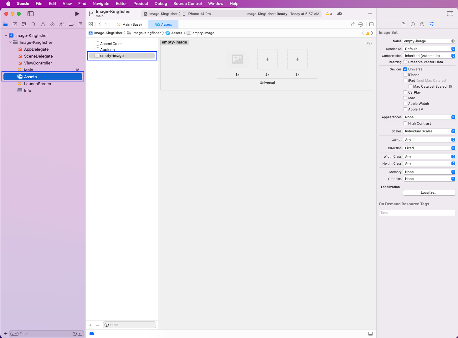Show the symbol navigator
The width and height of the screenshot is (458, 338).
(24, 24)
